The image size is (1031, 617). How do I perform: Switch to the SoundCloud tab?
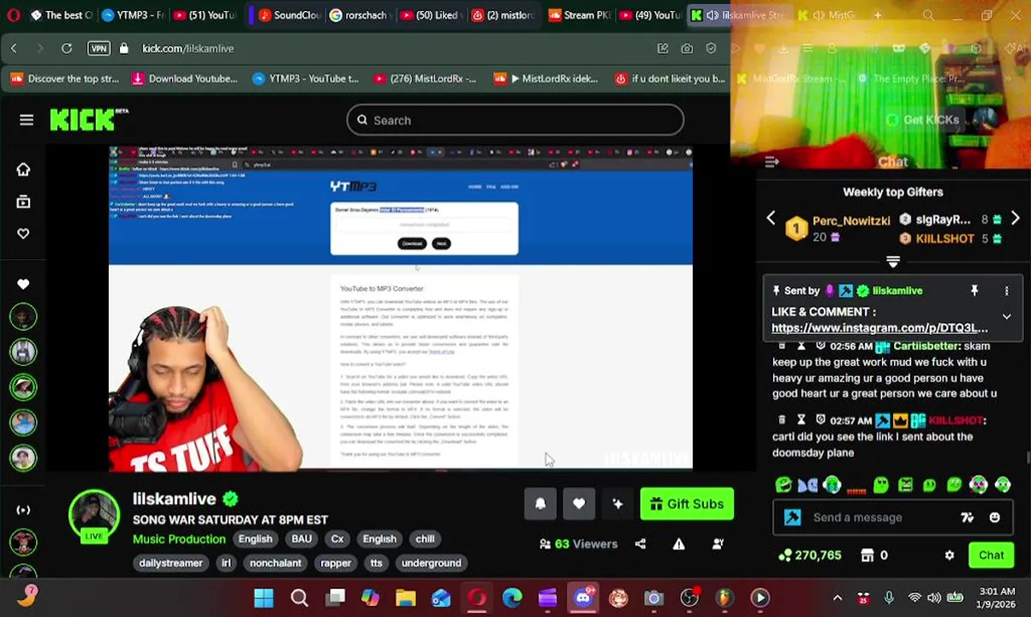pos(289,15)
